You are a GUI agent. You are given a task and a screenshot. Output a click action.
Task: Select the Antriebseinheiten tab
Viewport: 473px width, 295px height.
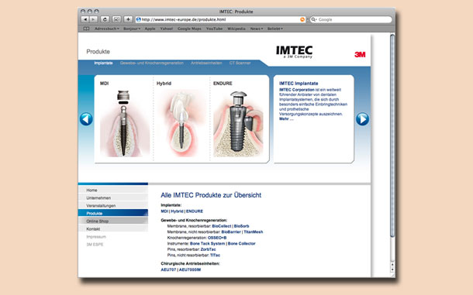click(206, 63)
